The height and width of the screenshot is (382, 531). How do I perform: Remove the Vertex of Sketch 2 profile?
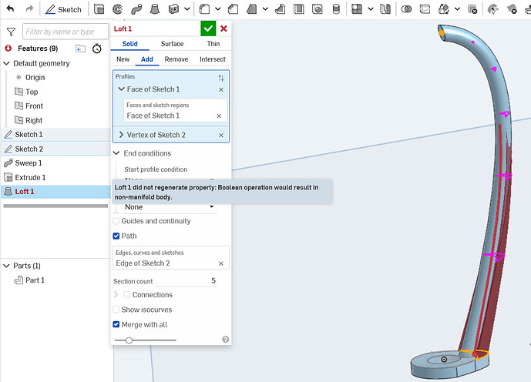(221, 136)
